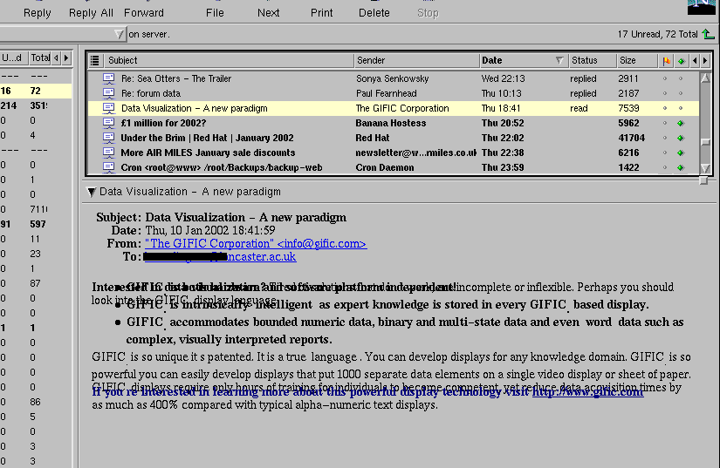Image resolution: width=720 pixels, height=468 pixels.
Task: Click the pane splitter handle below message list
Action: click(703, 180)
